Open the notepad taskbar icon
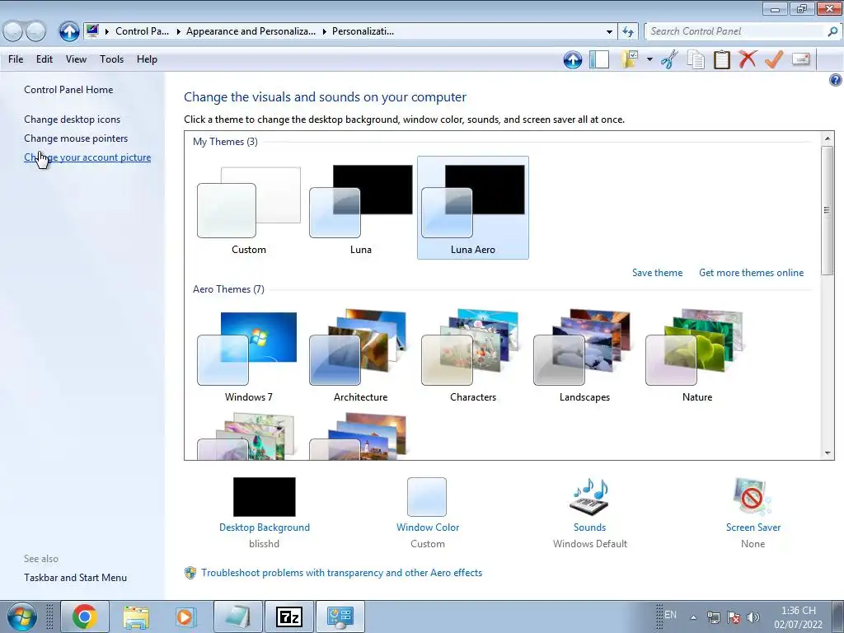This screenshot has width=844, height=633. 238,617
